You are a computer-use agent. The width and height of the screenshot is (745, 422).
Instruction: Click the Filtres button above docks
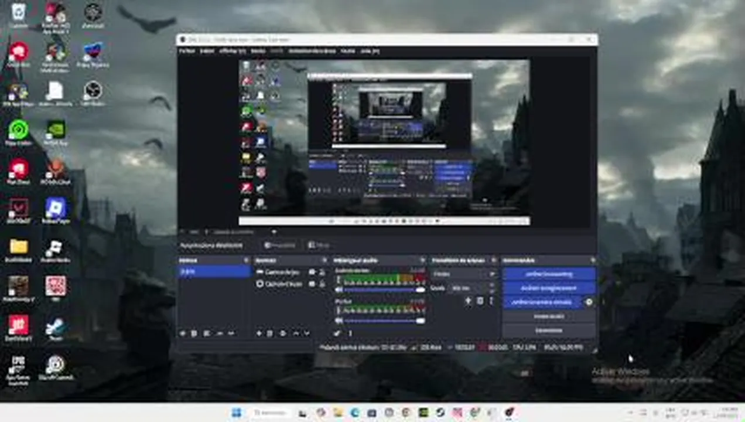(x=319, y=245)
